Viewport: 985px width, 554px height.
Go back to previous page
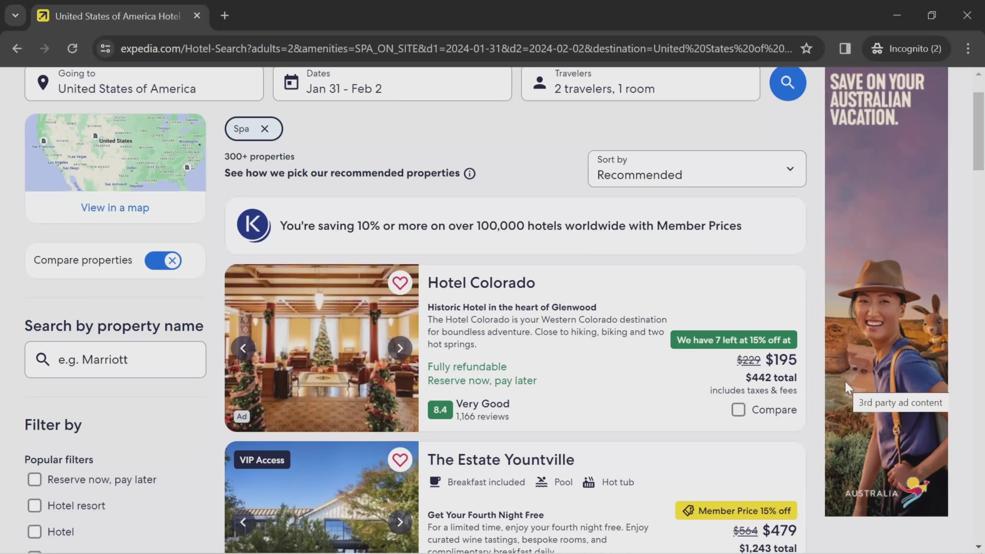pos(17,48)
